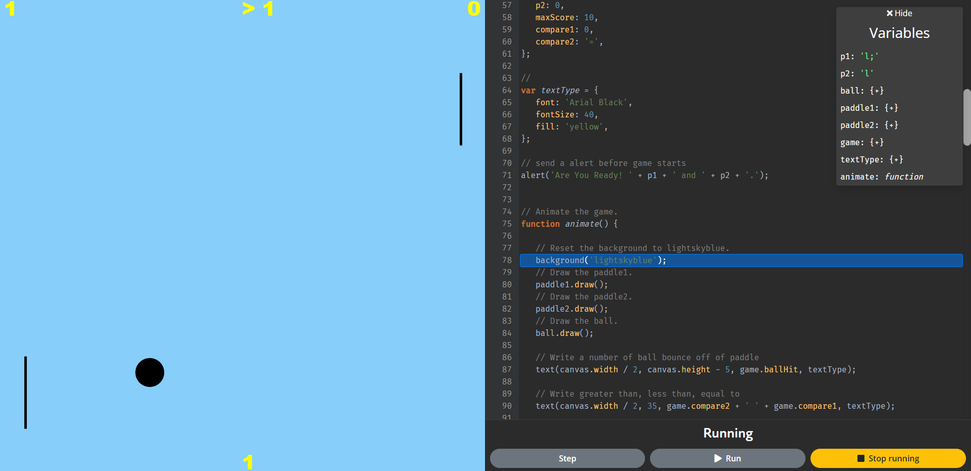The height and width of the screenshot is (471, 971).
Task: Click the font: 'Arial Black' line
Action: (x=584, y=102)
